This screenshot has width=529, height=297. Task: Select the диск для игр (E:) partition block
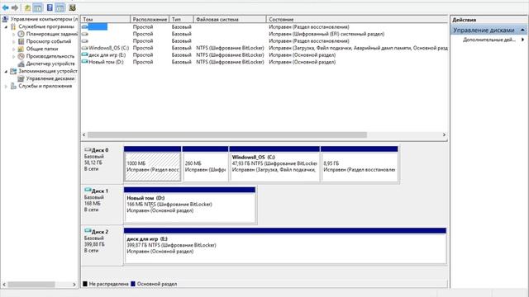285,246
